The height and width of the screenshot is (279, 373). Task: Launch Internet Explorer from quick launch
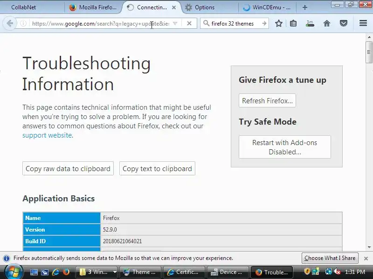[55, 272]
